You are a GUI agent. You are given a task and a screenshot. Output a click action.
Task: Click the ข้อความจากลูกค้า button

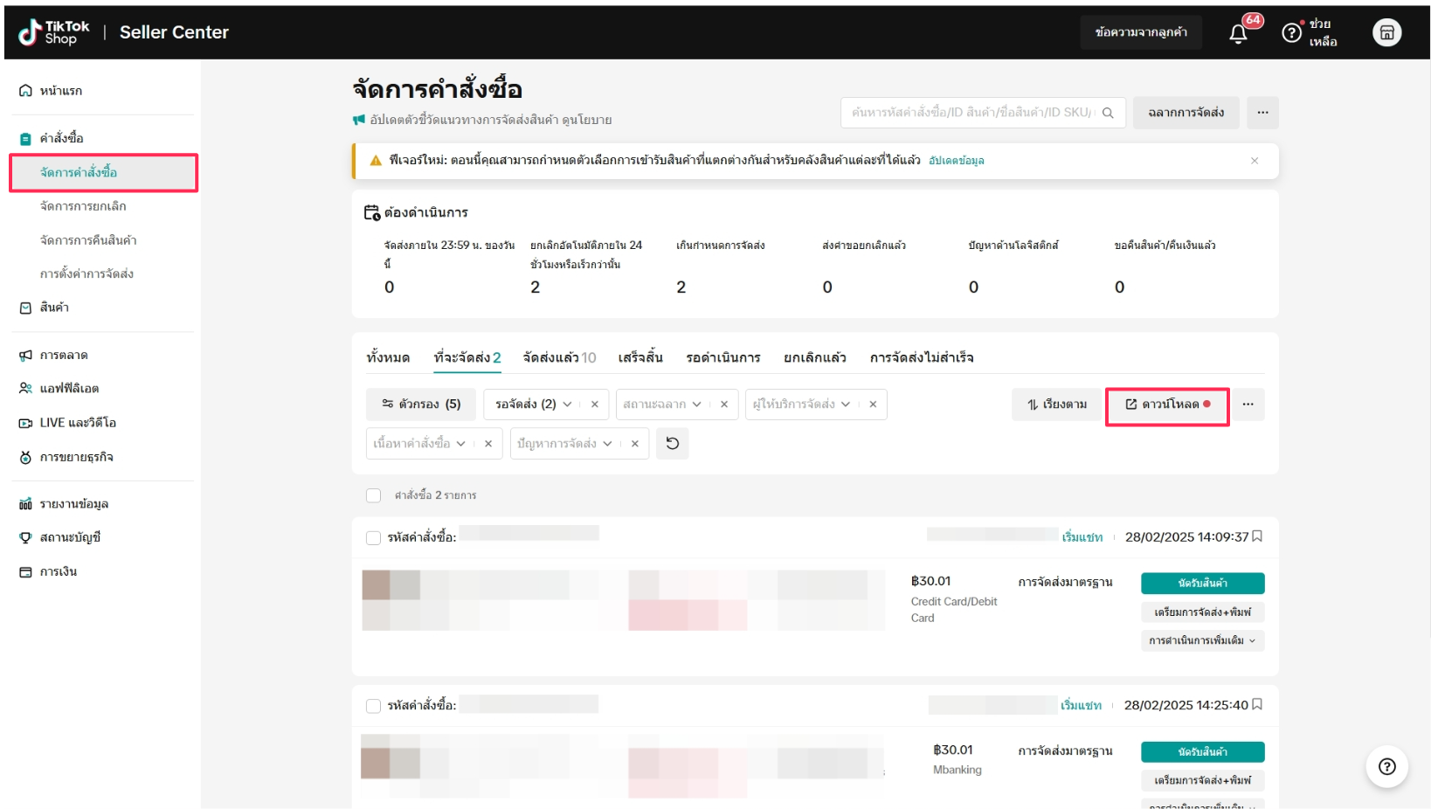[1141, 32]
